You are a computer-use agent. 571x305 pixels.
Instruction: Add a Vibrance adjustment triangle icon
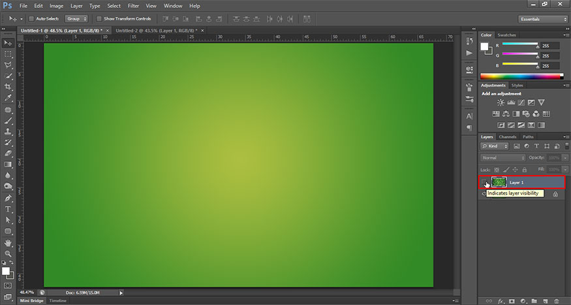[542, 103]
